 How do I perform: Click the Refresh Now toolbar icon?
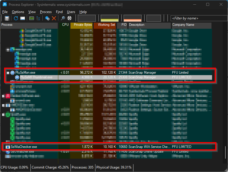coord(16,18)
